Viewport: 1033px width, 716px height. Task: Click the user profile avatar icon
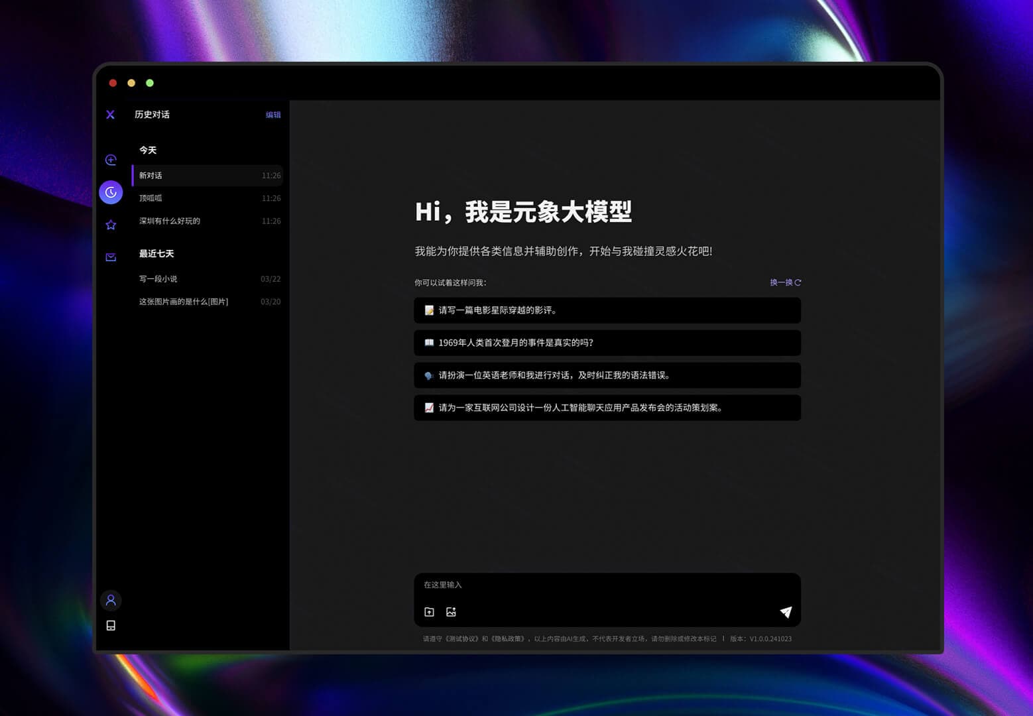(111, 600)
